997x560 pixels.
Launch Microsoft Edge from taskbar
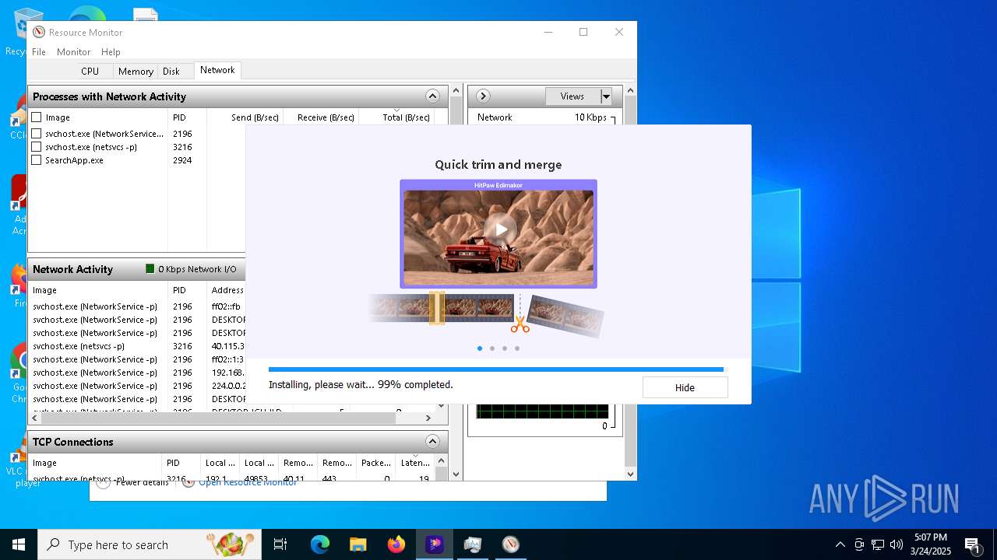[x=319, y=544]
